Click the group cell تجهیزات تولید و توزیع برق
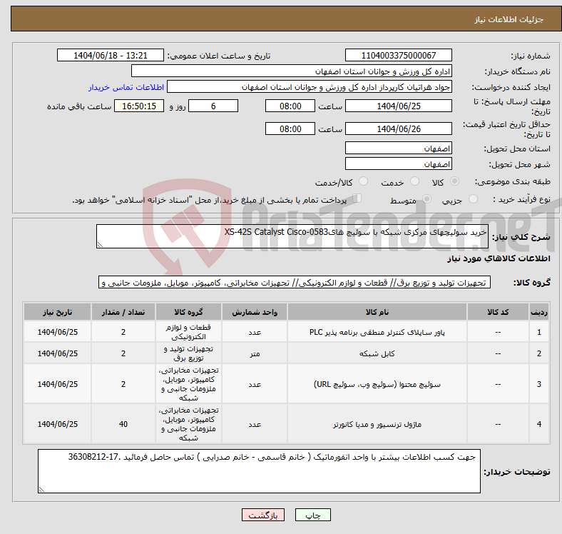 coord(188,353)
